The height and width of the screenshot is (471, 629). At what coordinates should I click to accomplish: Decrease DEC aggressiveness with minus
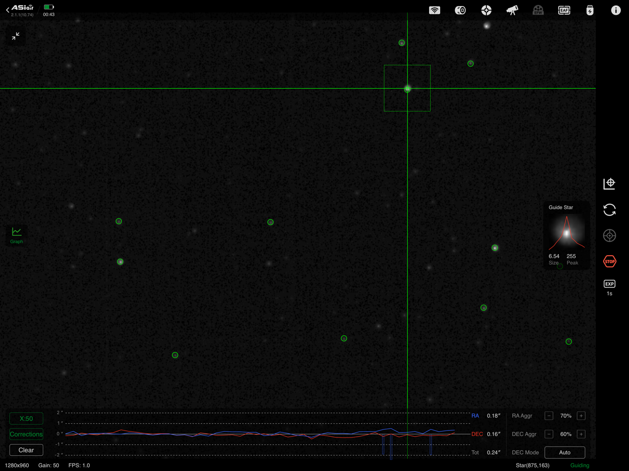[x=549, y=434]
